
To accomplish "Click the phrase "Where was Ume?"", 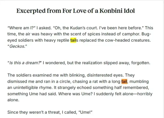I will pyautogui.click(x=75, y=94).
